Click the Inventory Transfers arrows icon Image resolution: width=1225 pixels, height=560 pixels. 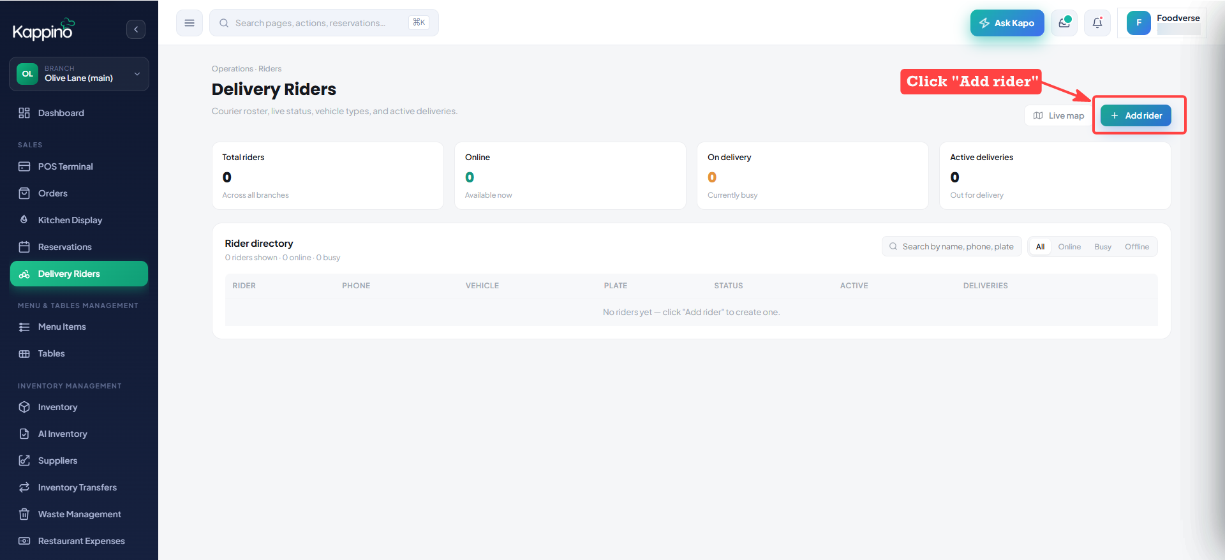[x=24, y=487]
